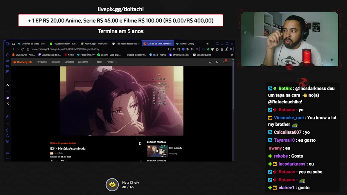Screen dimensions: 347x195
Task: Open the Opera GX main menu logo
Action: coord(8,44)
